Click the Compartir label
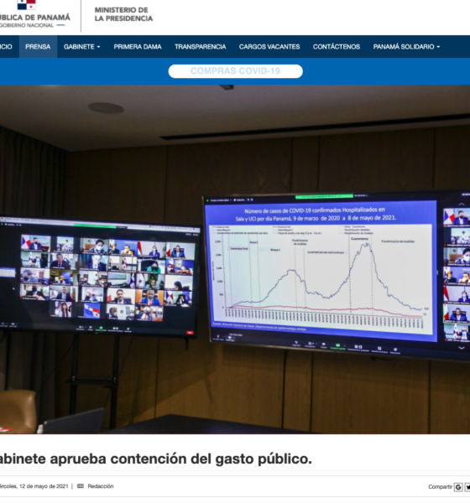 (x=440, y=487)
